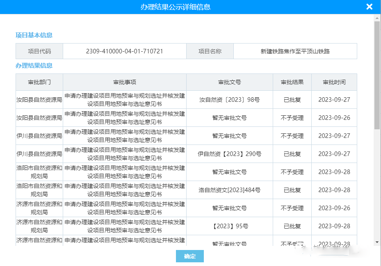Select approval number 洛自然资文[2023]484号

pyautogui.click(x=229, y=190)
